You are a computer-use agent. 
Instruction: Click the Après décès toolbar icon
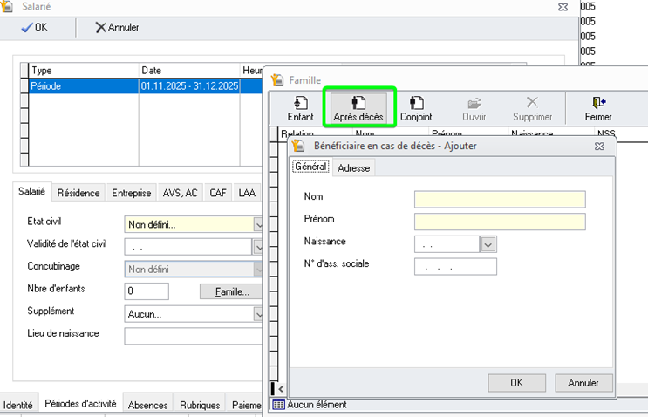(x=358, y=103)
